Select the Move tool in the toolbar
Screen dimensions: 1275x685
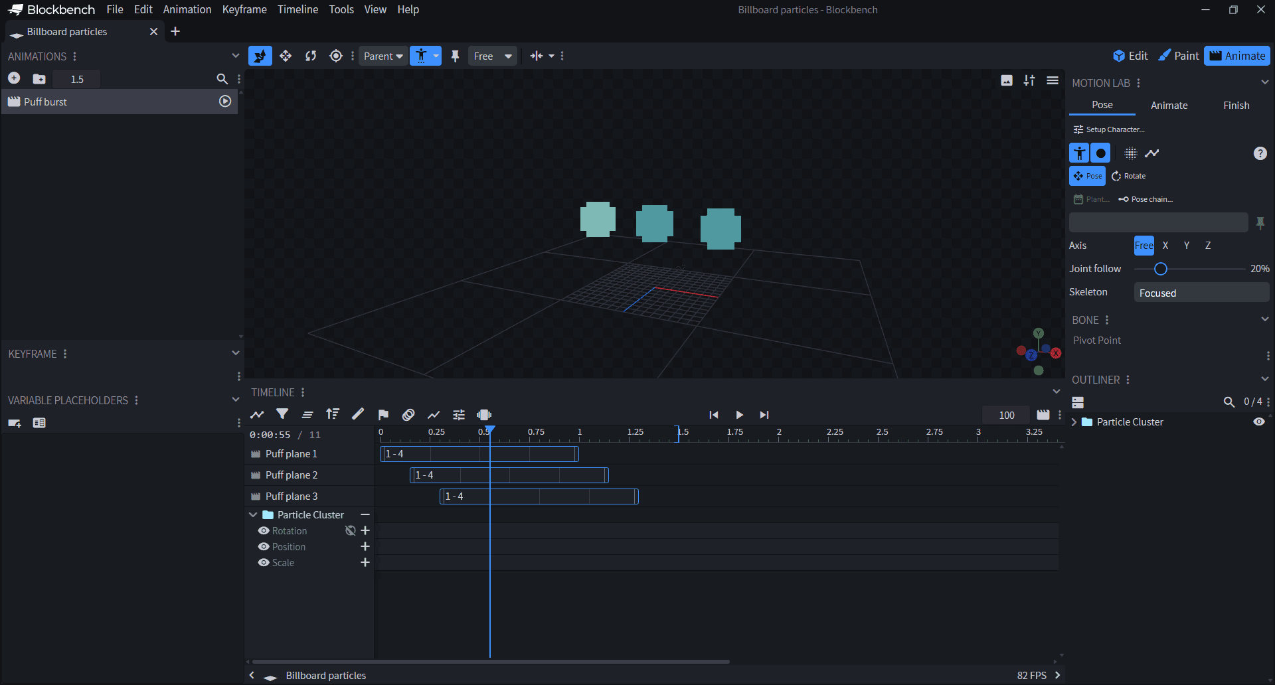click(286, 56)
